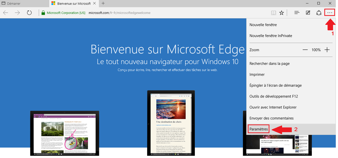Create a web note with pen icon
The width and height of the screenshot is (338, 158).
point(308,13)
